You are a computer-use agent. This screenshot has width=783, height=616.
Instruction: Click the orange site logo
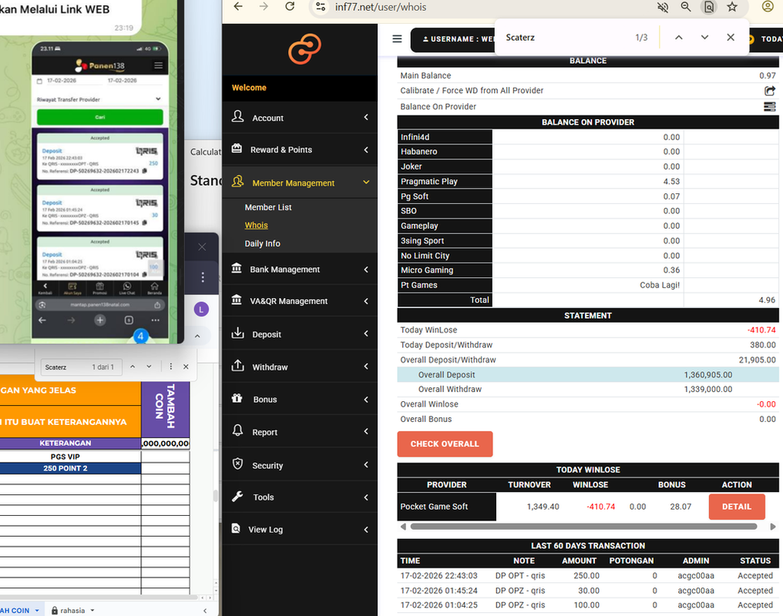click(304, 49)
